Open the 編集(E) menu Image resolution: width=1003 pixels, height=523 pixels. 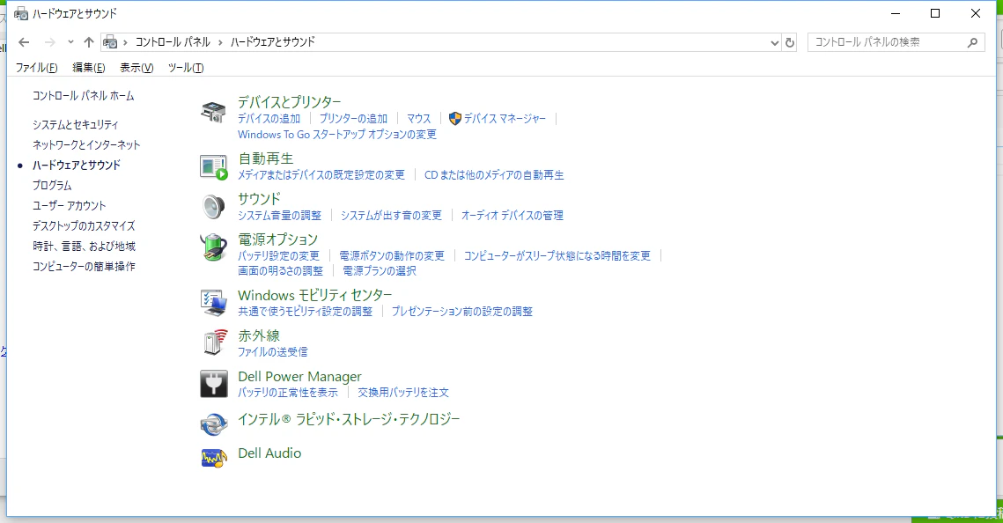pos(88,68)
